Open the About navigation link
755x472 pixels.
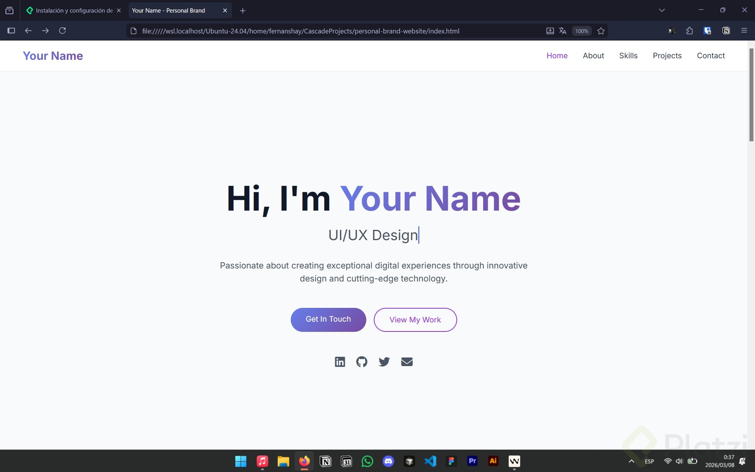593,56
